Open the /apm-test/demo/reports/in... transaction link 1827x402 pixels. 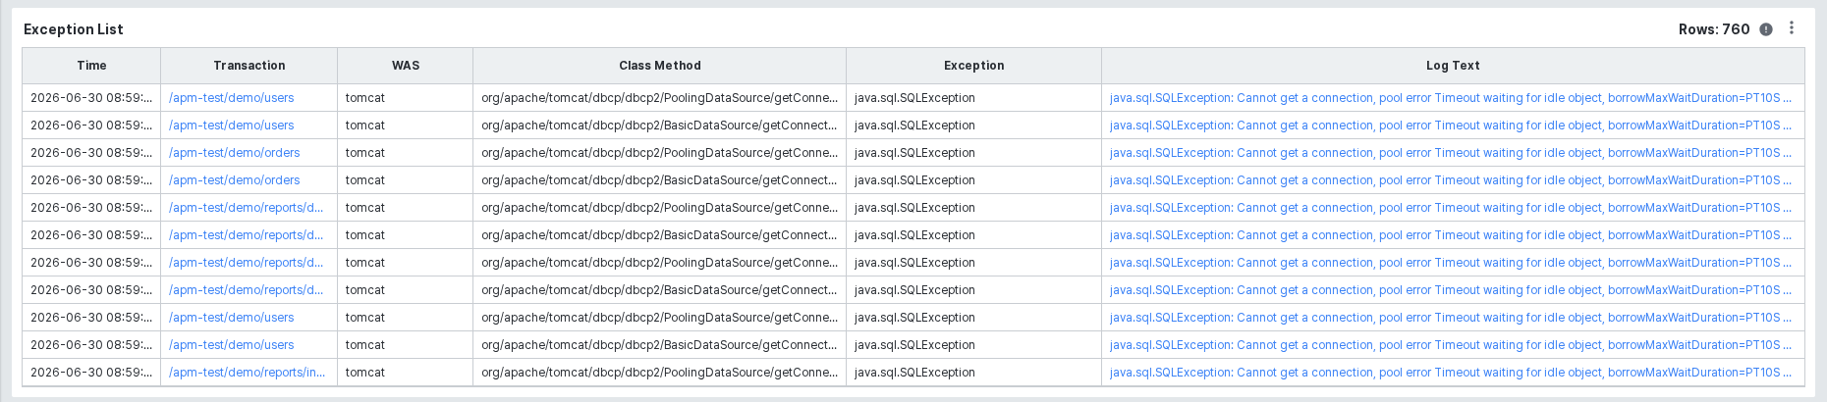click(x=248, y=373)
